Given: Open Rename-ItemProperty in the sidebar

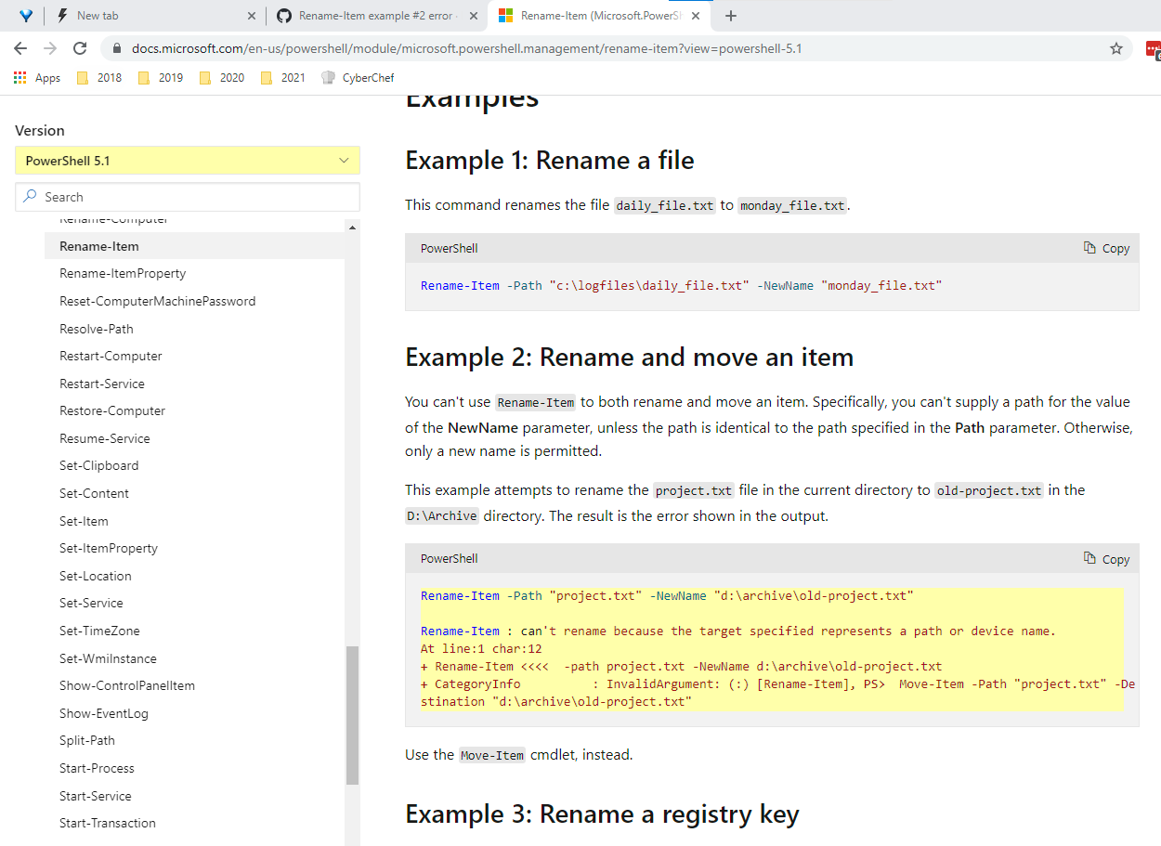Looking at the screenshot, I should point(123,273).
